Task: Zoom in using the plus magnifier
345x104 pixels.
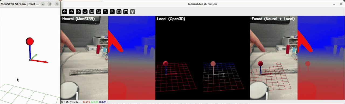Action: tap(105, 12)
